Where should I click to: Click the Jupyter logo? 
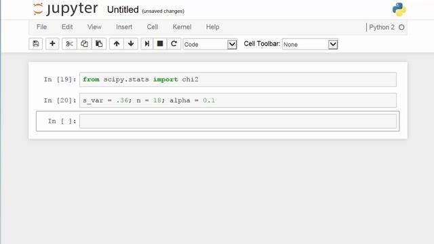click(x=65, y=9)
